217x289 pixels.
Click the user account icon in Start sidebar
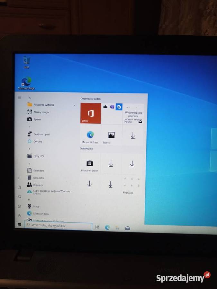click(19, 178)
